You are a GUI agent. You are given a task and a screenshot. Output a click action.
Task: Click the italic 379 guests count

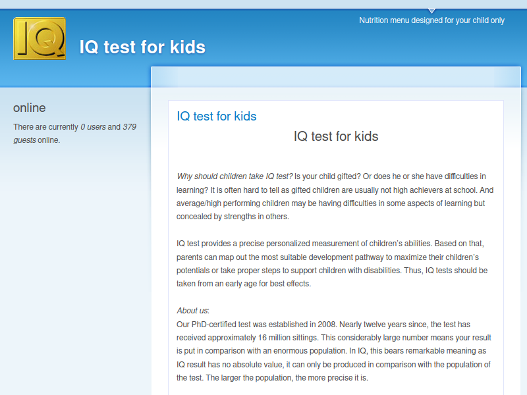pyautogui.click(x=74, y=134)
